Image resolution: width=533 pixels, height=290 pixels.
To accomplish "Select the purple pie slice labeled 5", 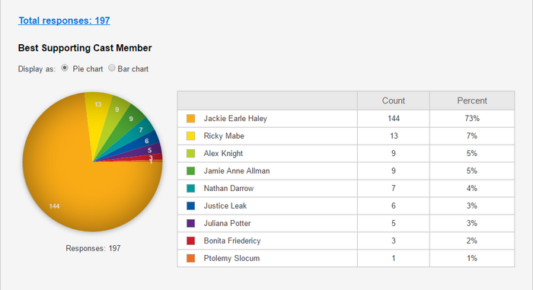I will (x=149, y=150).
